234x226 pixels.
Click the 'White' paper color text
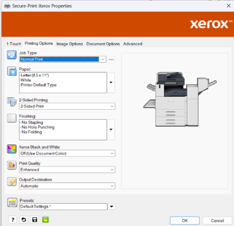pyautogui.click(x=26, y=80)
